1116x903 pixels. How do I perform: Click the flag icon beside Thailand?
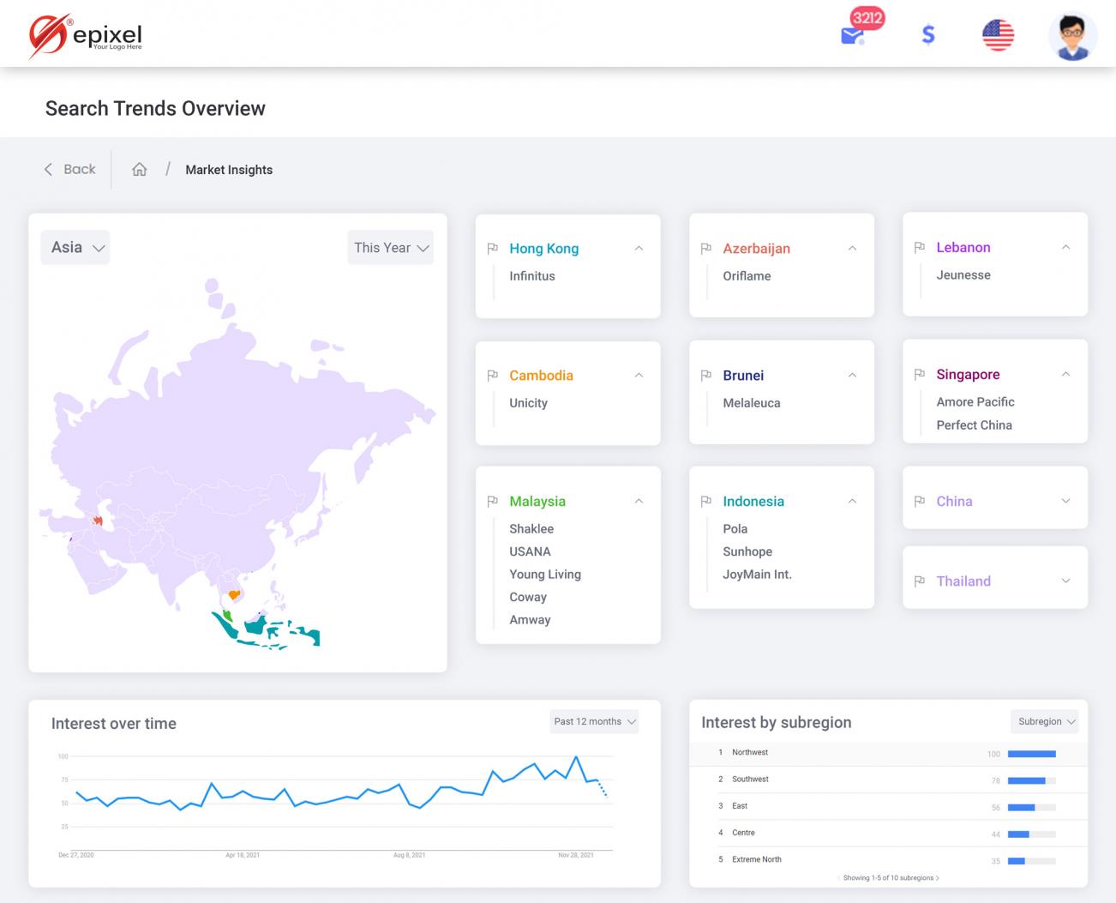coord(920,581)
